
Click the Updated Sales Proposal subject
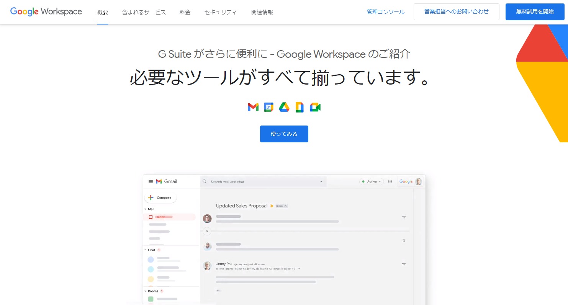[x=242, y=206]
